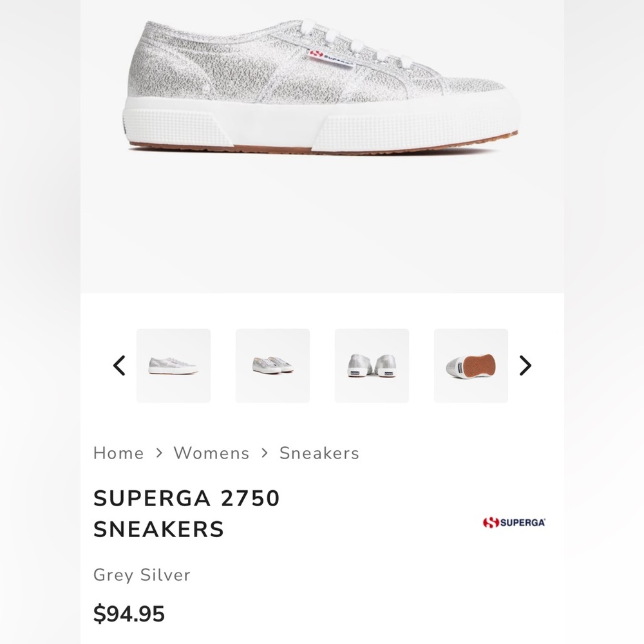Open the side-view sneaker thumbnail
The width and height of the screenshot is (644, 644).
pos(173,365)
